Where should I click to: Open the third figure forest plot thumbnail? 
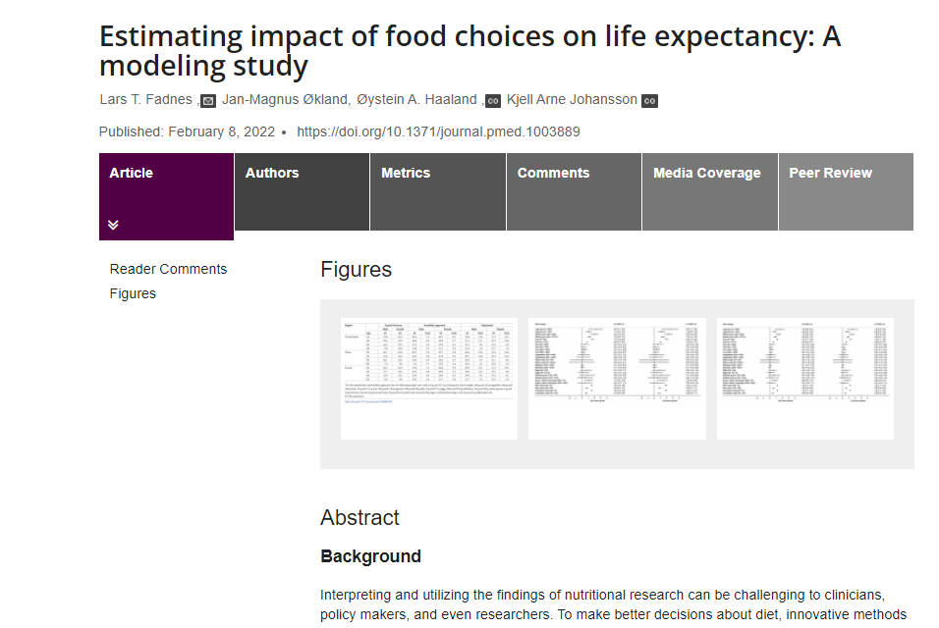805,379
